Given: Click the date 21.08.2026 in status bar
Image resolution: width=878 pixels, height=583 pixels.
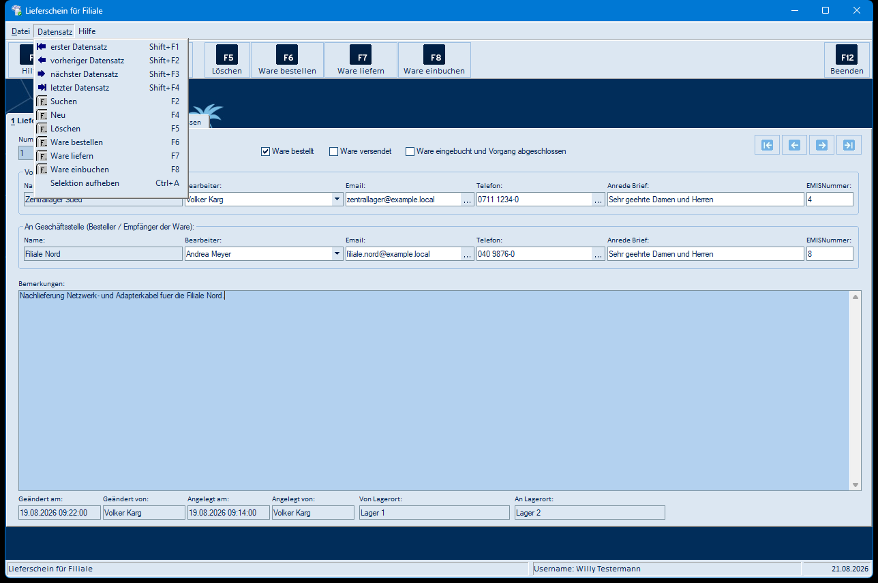Looking at the screenshot, I should point(850,569).
